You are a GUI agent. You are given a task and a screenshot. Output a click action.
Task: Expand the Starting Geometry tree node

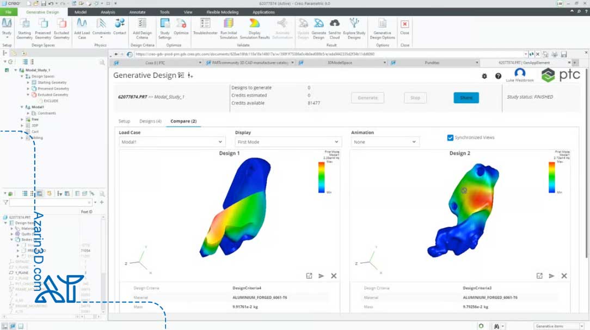(28, 82)
